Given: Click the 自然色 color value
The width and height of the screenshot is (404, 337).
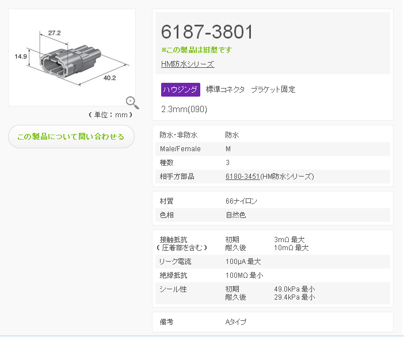Looking at the screenshot, I should [235, 215].
